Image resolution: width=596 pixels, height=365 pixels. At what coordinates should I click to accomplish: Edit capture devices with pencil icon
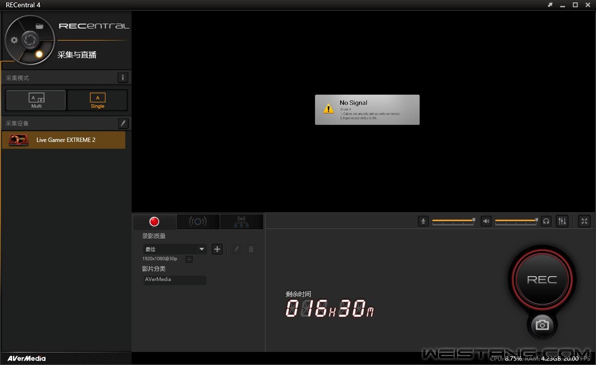click(x=123, y=123)
